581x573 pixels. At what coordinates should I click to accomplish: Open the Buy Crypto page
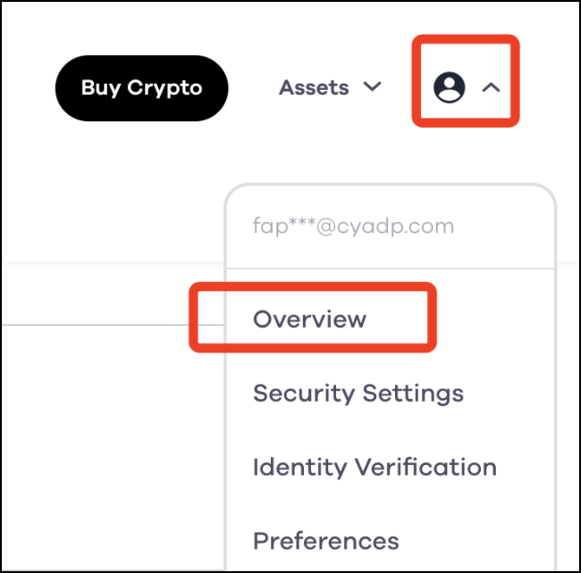coord(141,88)
